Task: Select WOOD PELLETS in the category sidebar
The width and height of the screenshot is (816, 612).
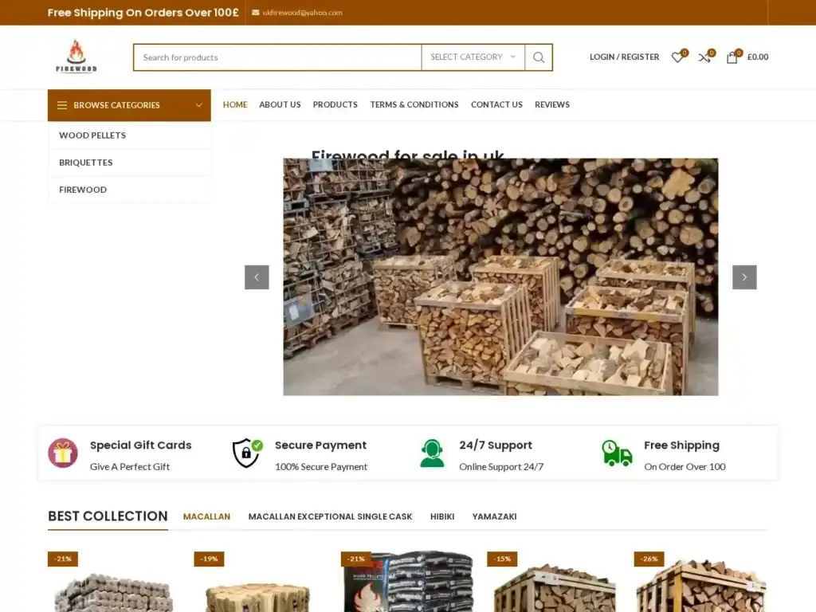Action: click(92, 135)
